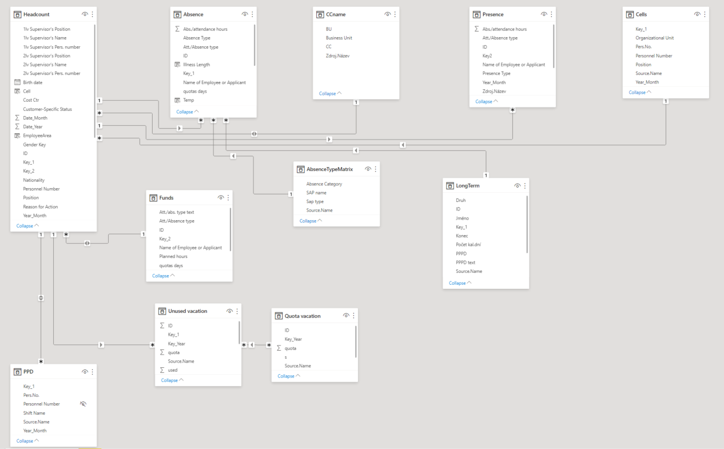The width and height of the screenshot is (724, 449).
Task: Click the Headcount table icon
Action: pos(18,14)
